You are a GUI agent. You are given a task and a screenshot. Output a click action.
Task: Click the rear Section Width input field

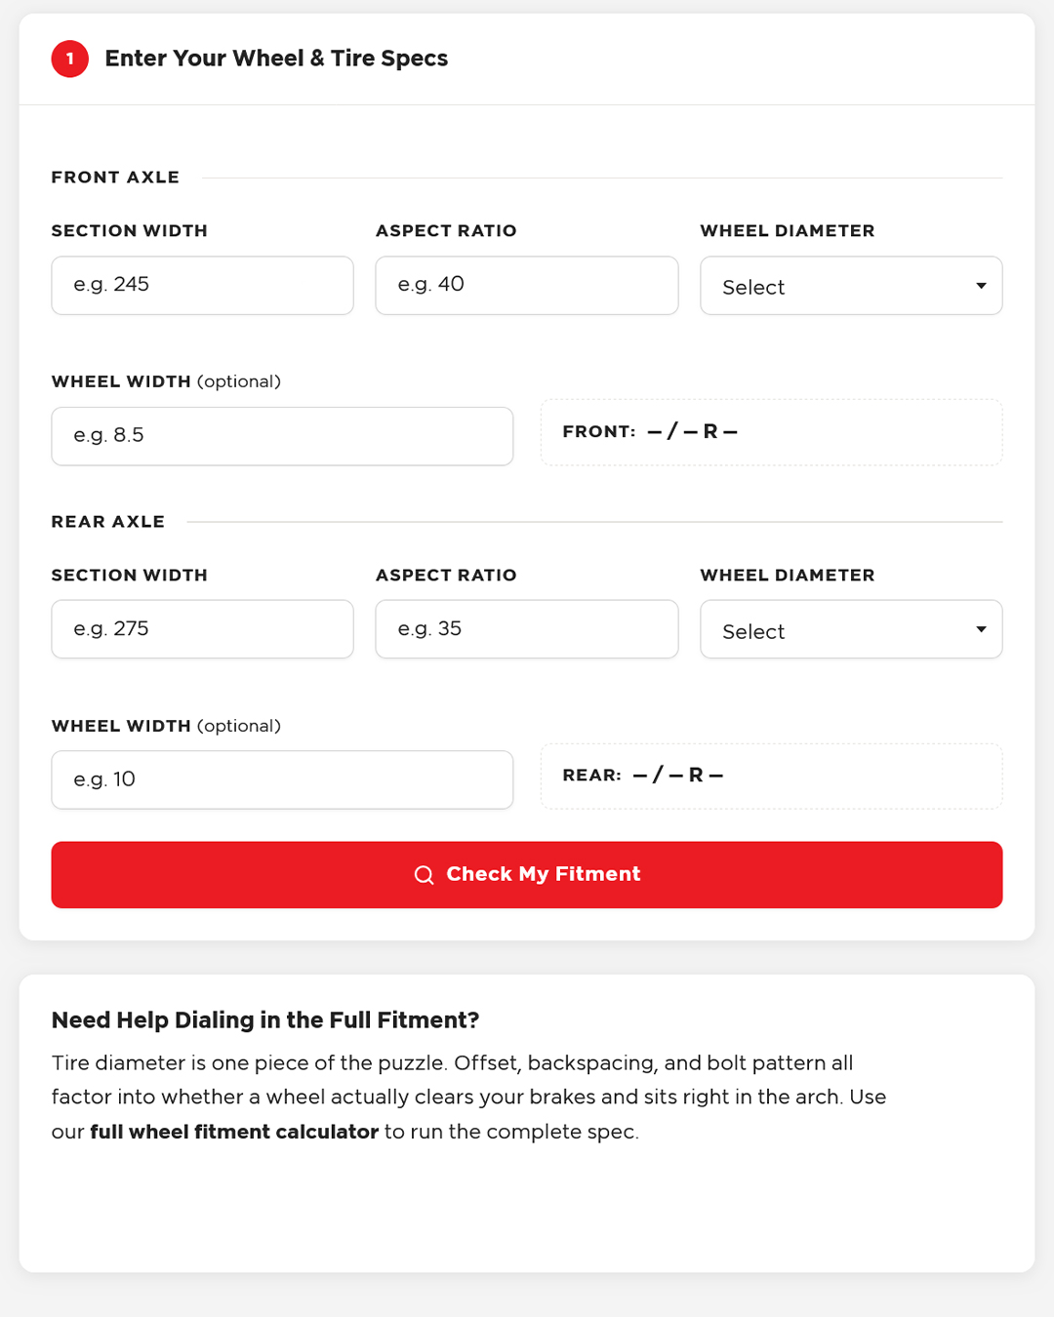coord(201,628)
